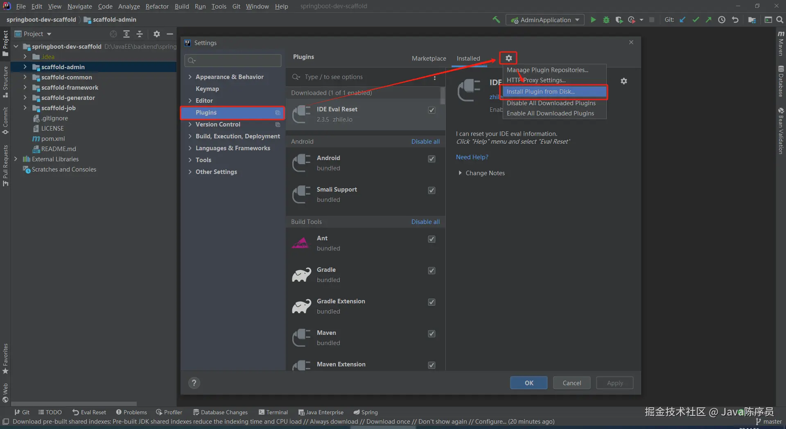
Task: Toggle Smali Support plugin checkbox
Action: tap(431, 190)
